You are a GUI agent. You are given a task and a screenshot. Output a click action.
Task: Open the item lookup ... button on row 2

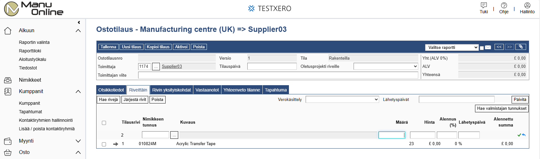174,135
